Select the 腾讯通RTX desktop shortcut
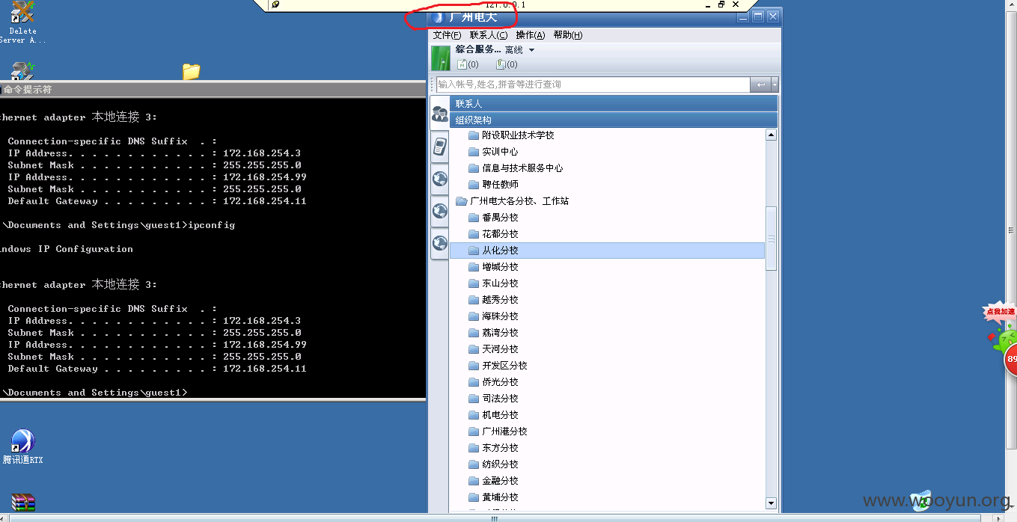1017x522 pixels. tap(23, 446)
